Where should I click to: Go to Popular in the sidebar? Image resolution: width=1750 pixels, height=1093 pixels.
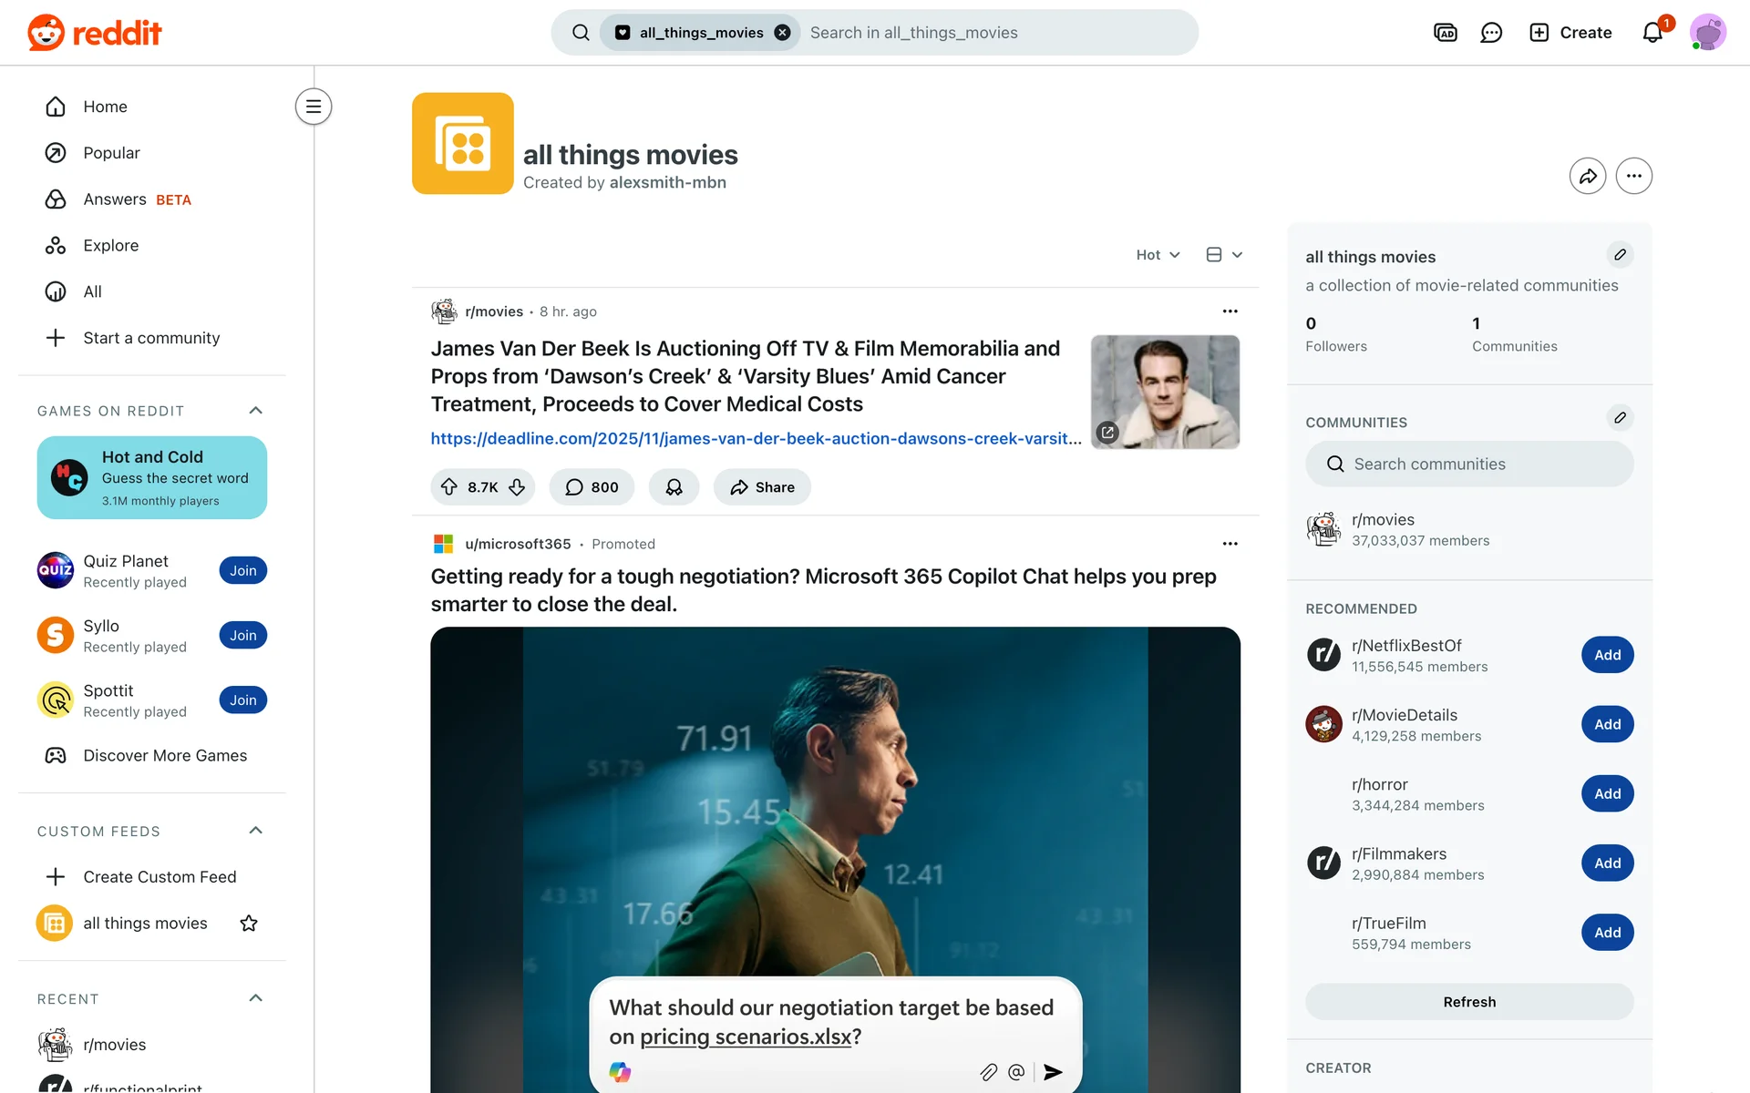[111, 153]
